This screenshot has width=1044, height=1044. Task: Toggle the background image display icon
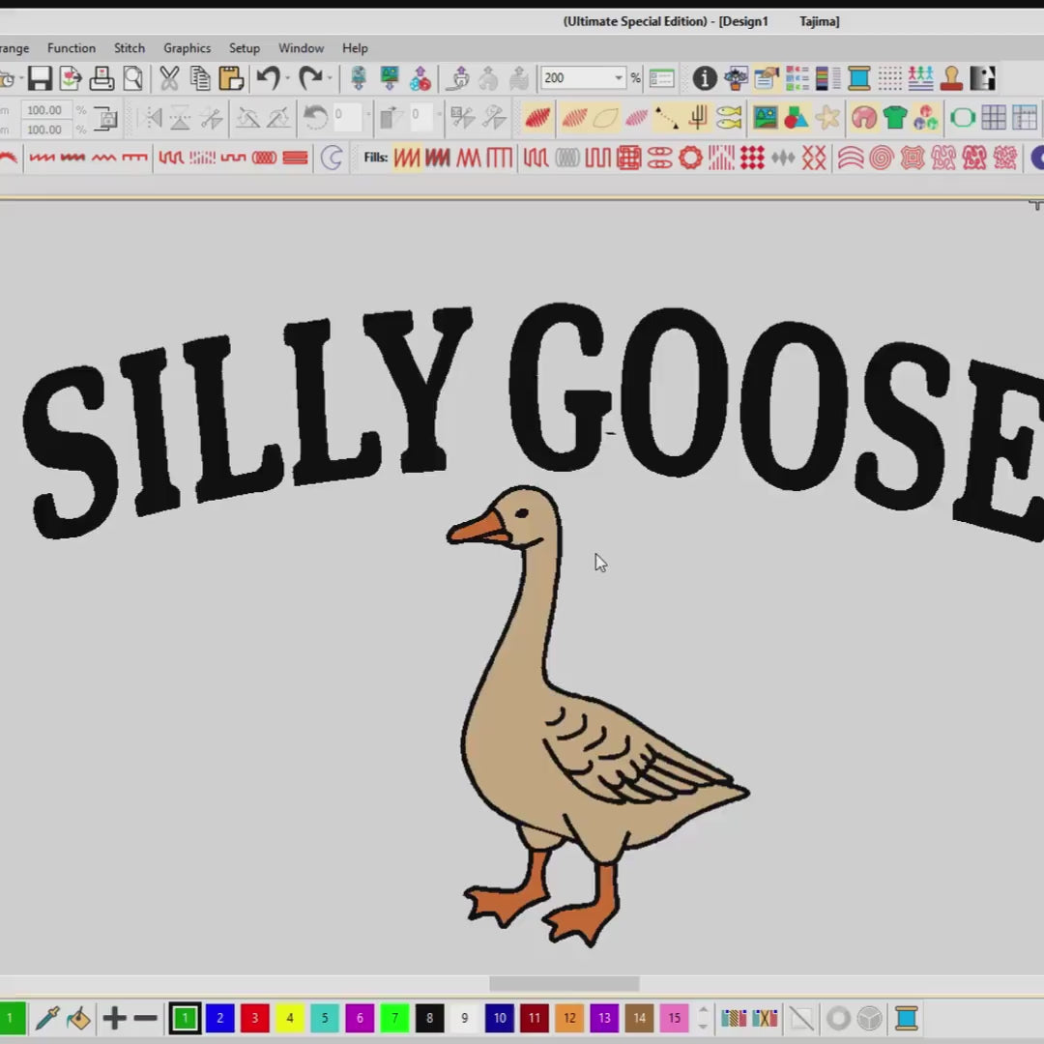pyautogui.click(x=766, y=118)
